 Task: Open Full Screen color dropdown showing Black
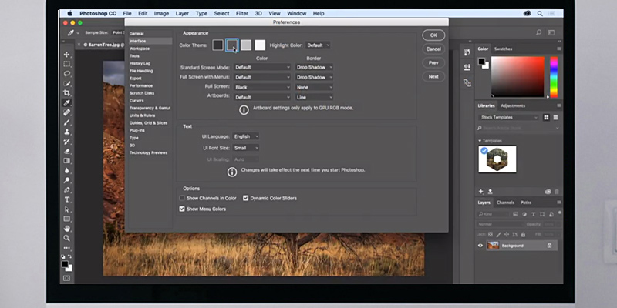(x=262, y=87)
